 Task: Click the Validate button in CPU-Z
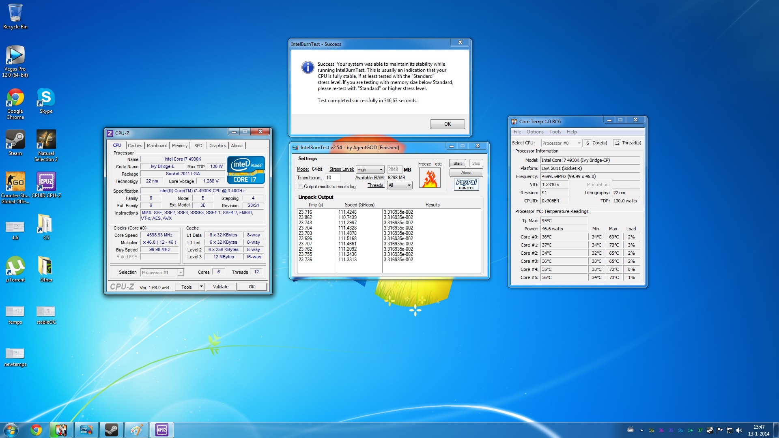pos(221,287)
